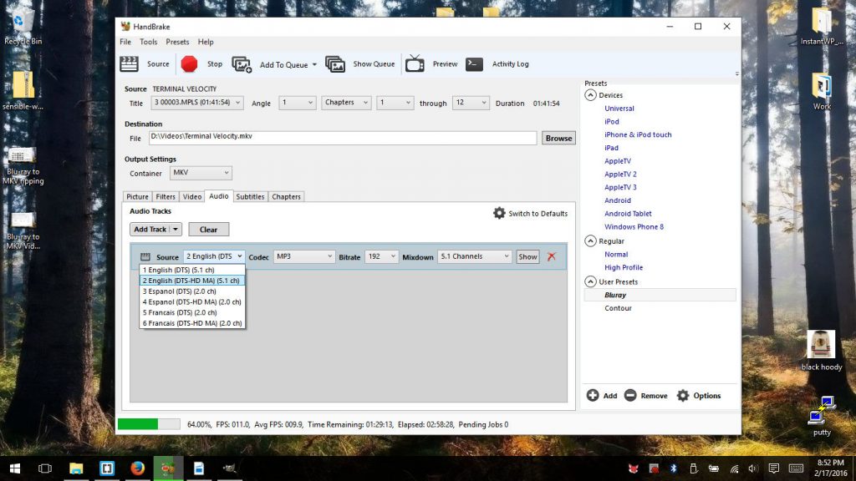
Task: Switch to the Video tab
Action: (x=192, y=197)
